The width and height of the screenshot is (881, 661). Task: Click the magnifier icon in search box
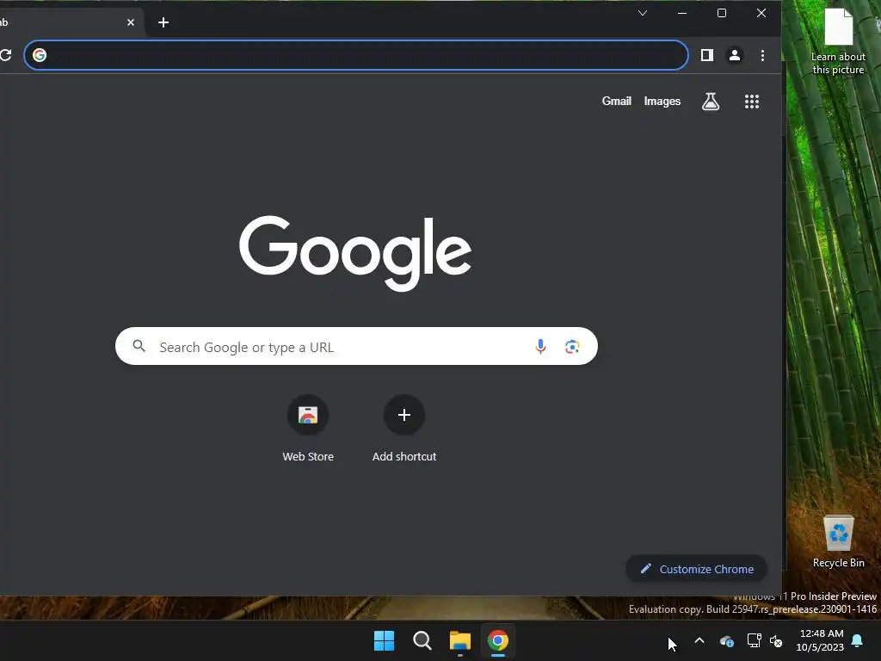tap(139, 346)
